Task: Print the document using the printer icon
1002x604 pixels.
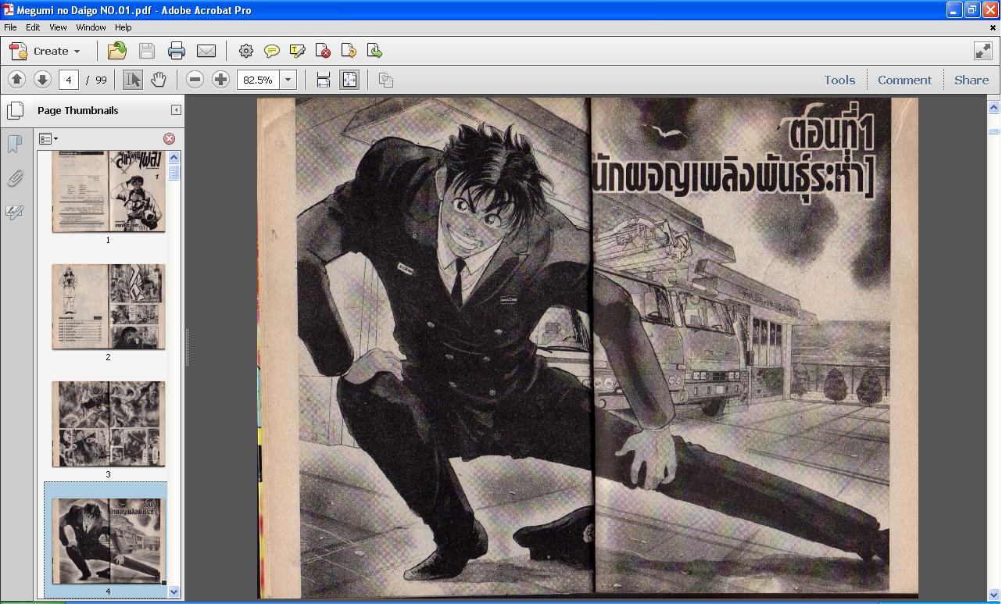Action: [x=177, y=51]
